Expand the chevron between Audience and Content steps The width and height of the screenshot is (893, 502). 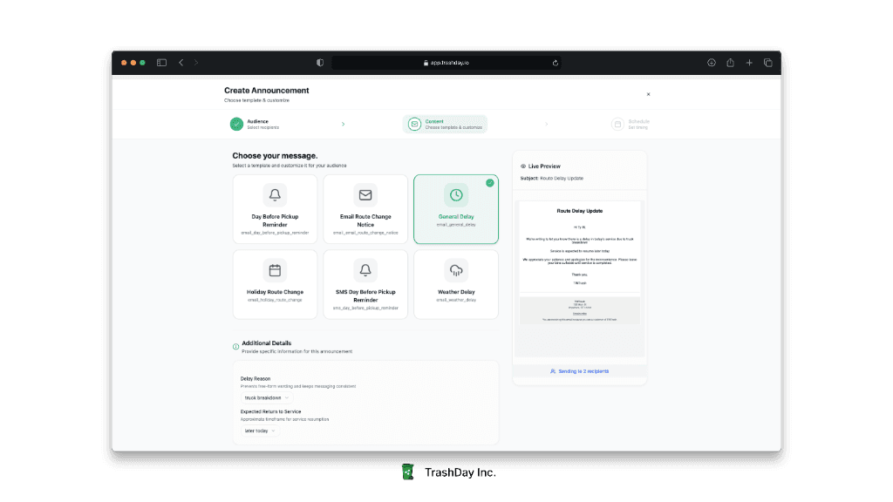[x=343, y=123]
